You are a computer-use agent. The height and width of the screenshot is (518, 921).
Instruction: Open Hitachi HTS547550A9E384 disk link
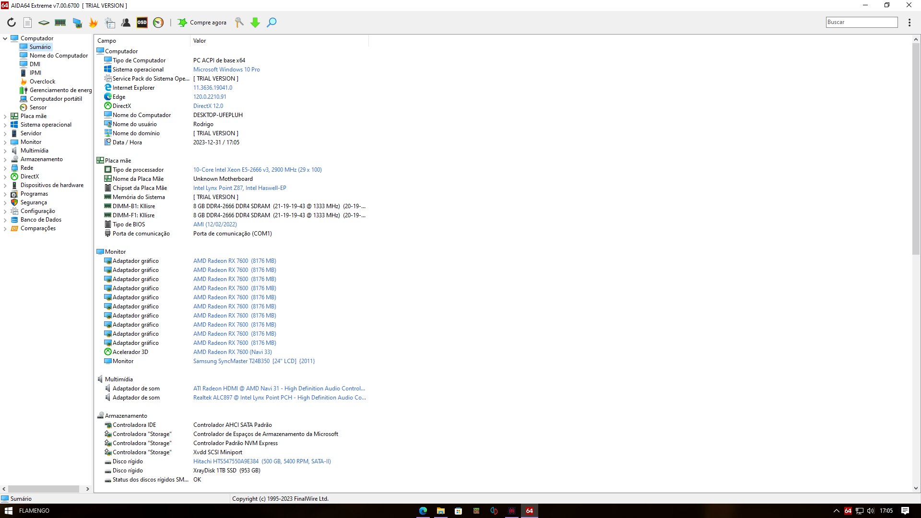[262, 461]
